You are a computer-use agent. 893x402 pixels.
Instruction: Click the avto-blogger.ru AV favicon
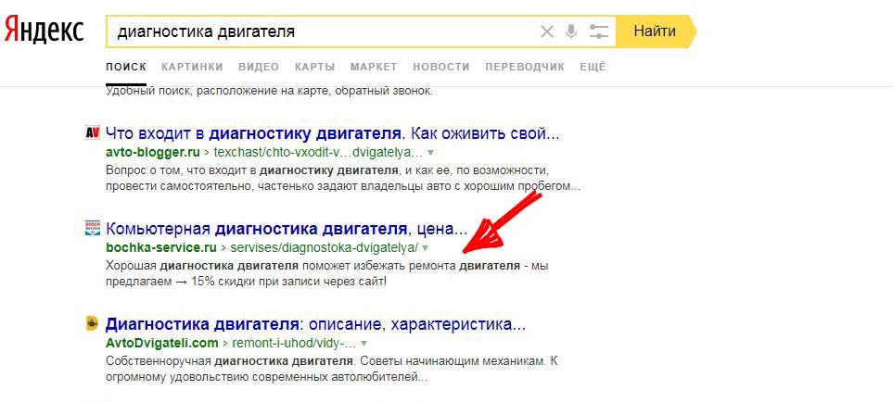92,133
